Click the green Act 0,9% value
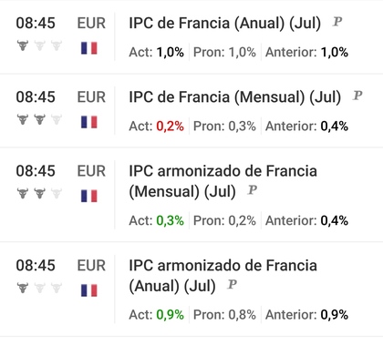 tap(171, 315)
